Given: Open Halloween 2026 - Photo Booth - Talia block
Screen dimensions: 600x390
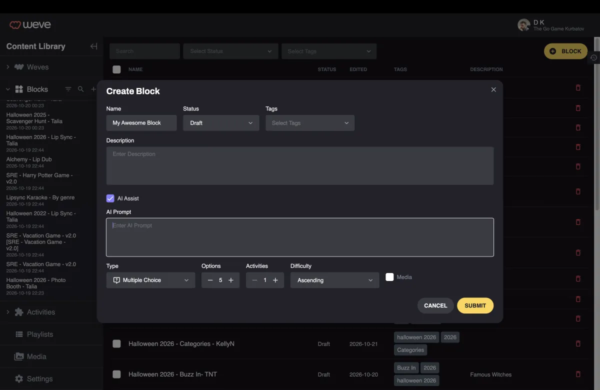Looking at the screenshot, I should 36,283.
